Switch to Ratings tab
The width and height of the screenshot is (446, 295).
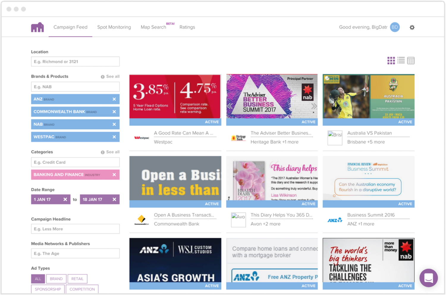(187, 27)
